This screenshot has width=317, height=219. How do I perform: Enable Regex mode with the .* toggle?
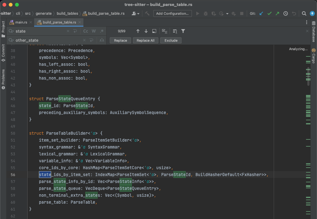click(x=101, y=31)
